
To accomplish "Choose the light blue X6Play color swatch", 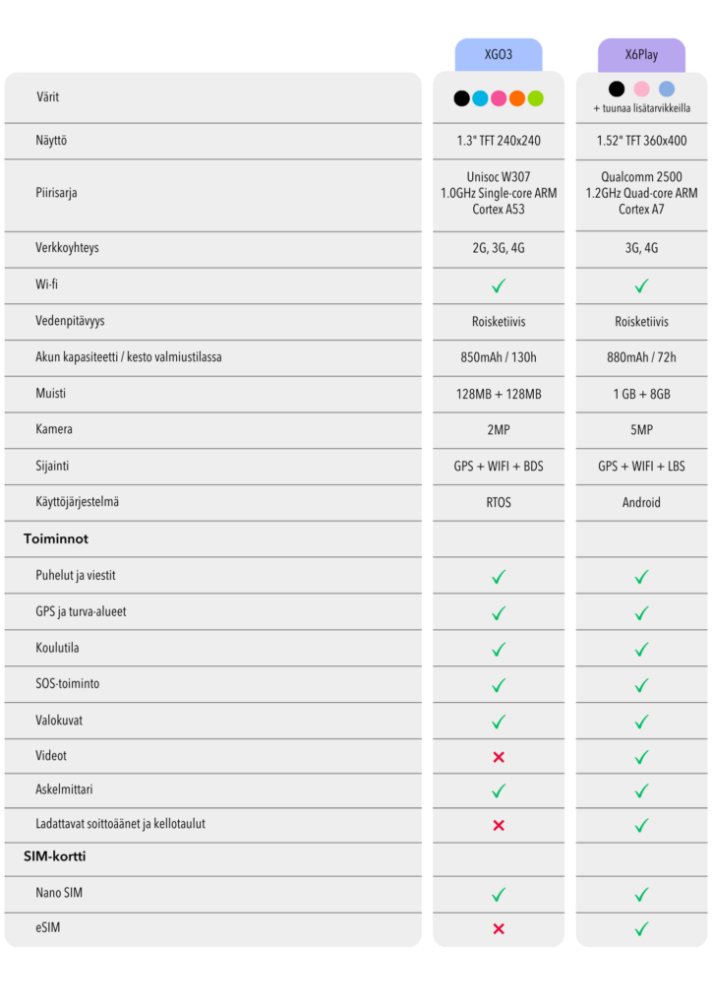I will point(667,90).
